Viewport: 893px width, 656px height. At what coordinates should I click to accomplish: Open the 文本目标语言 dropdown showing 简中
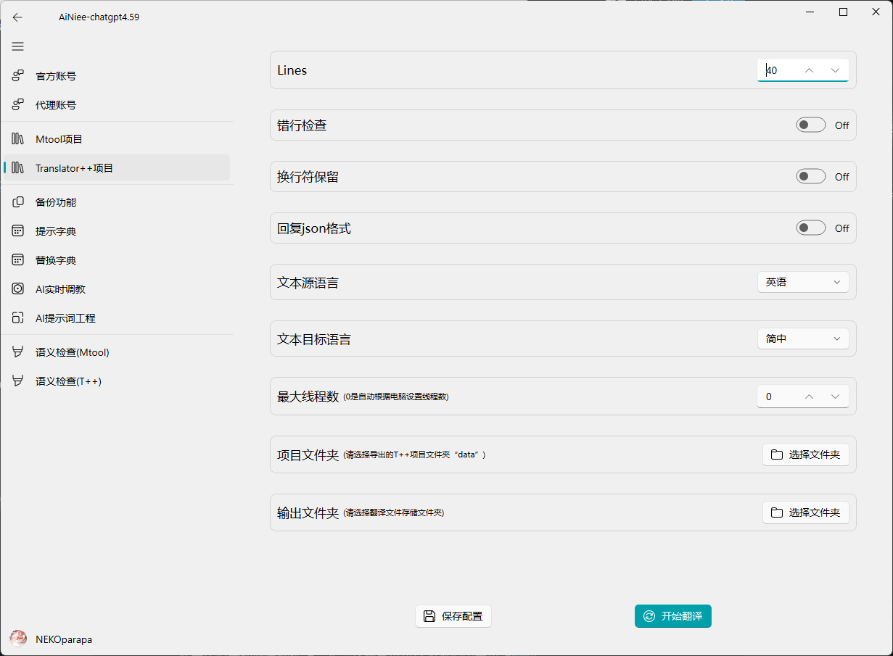pyautogui.click(x=803, y=339)
